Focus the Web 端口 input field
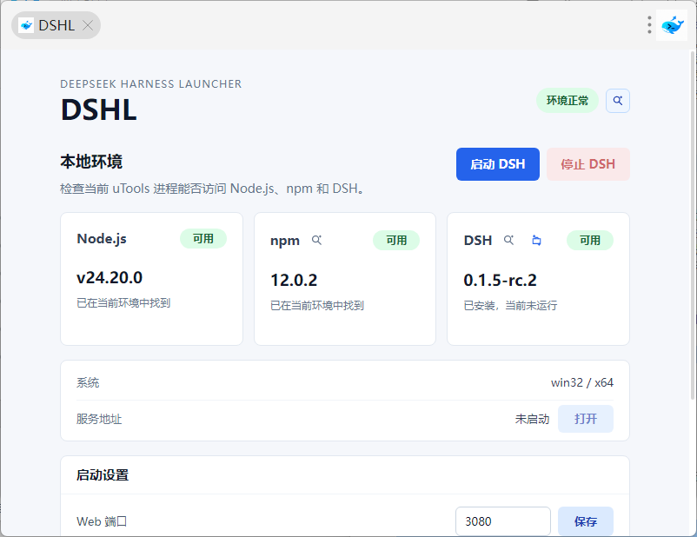 coord(502,521)
